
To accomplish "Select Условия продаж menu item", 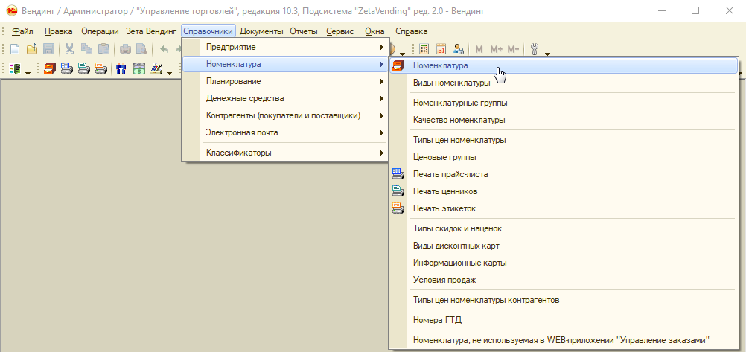I will click(564, 280).
